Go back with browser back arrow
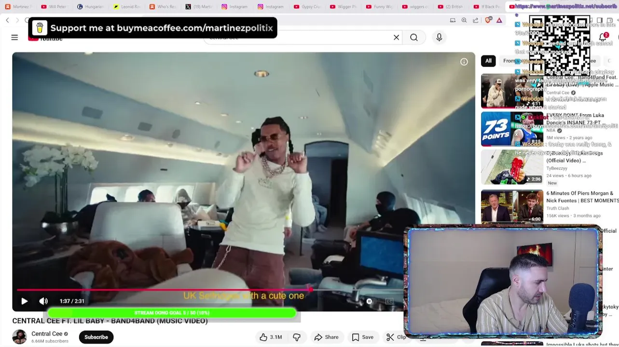 (x=7, y=20)
